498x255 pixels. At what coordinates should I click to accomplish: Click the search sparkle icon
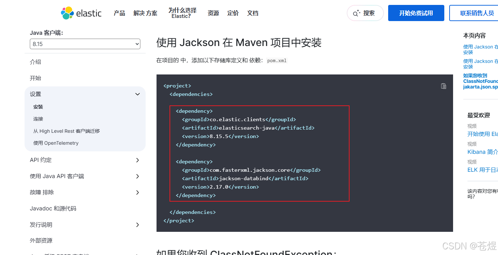tap(357, 13)
